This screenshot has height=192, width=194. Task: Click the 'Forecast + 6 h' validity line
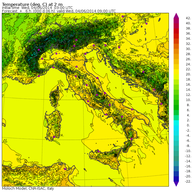[59, 11]
